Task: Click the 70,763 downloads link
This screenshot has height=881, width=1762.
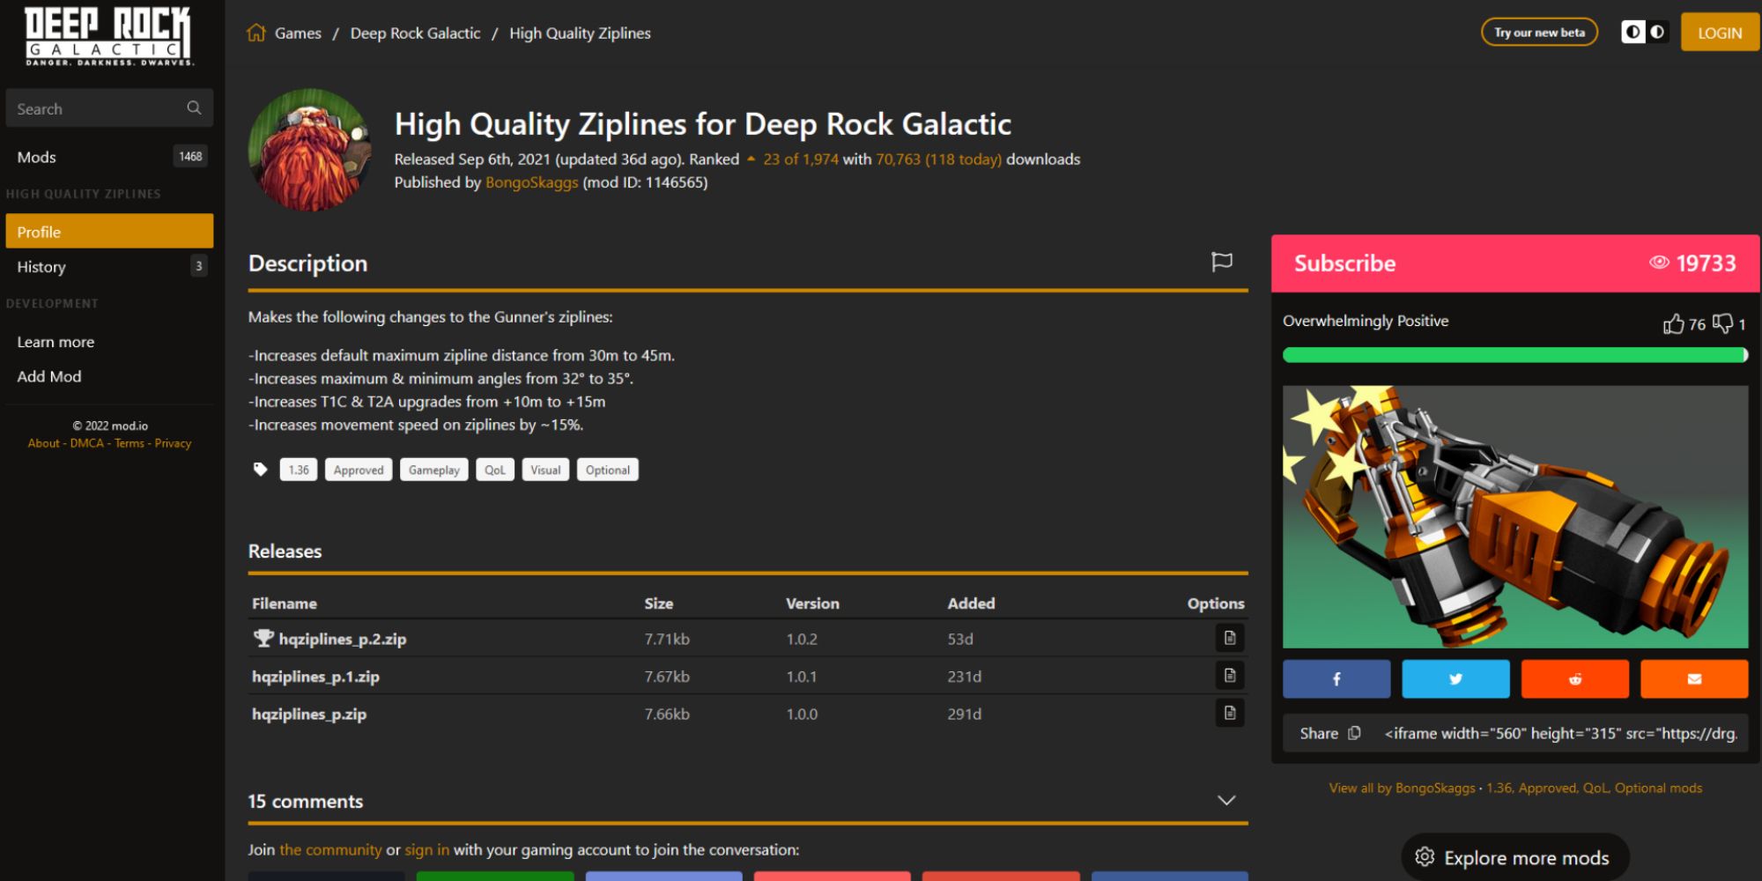Action: (x=938, y=159)
